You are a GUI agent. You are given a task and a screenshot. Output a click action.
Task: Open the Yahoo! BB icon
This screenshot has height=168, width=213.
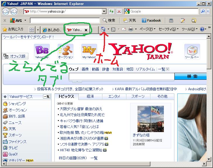(x=42, y=51)
